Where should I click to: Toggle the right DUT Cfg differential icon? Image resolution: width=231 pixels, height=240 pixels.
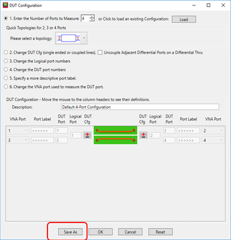(x=143, y=135)
